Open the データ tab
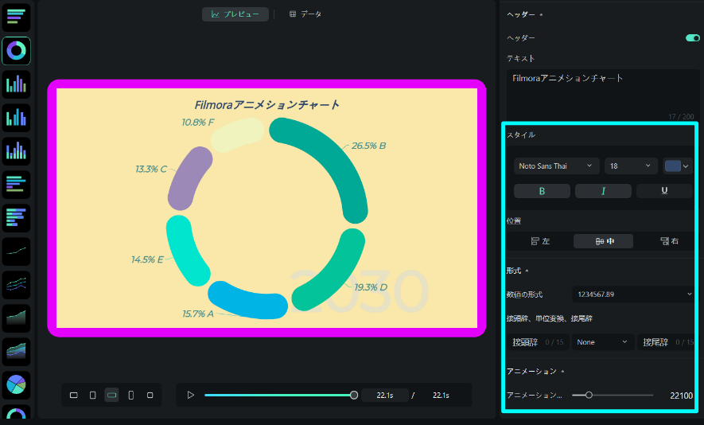 click(x=305, y=14)
